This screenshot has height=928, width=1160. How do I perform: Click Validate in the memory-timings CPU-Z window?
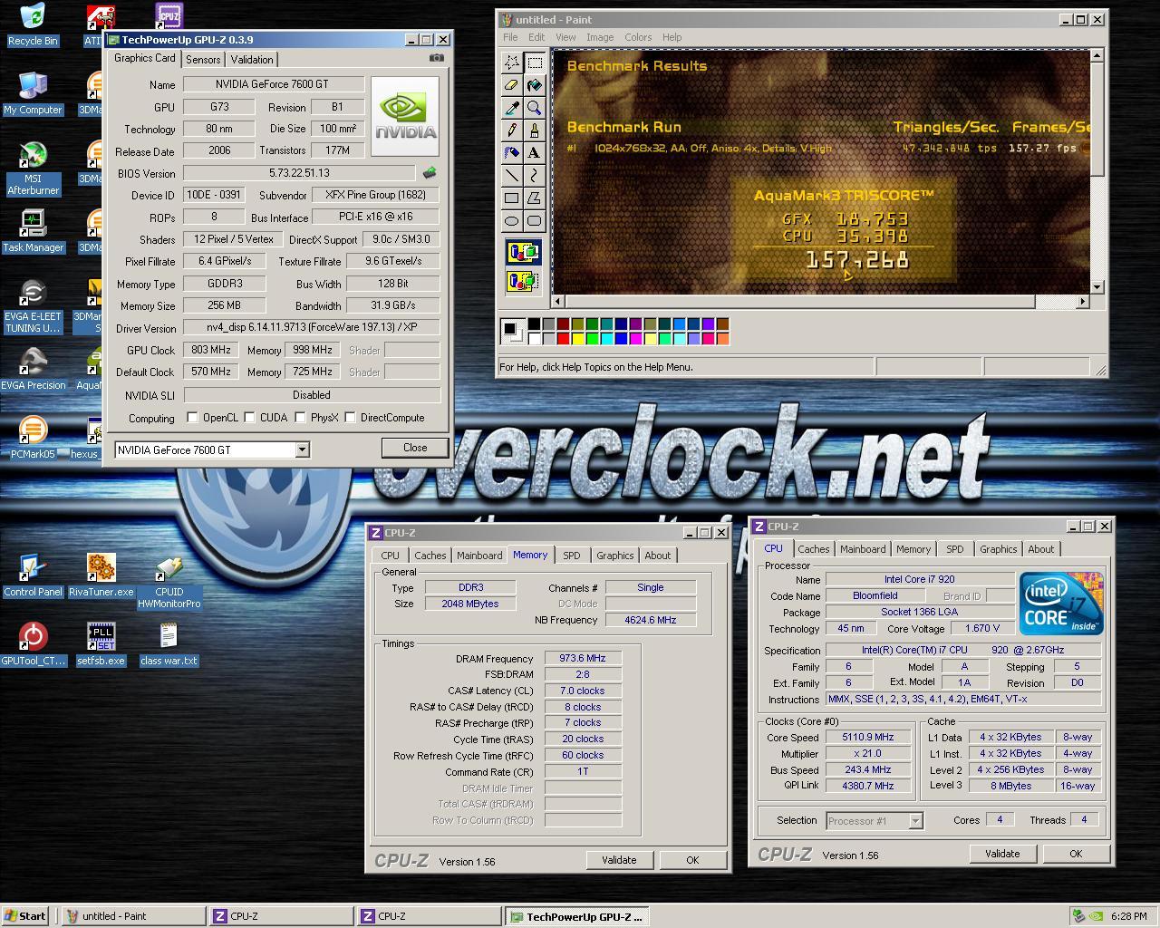click(619, 860)
